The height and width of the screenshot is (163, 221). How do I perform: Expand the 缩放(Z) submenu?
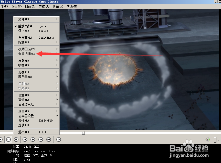pyautogui.click(x=37, y=42)
